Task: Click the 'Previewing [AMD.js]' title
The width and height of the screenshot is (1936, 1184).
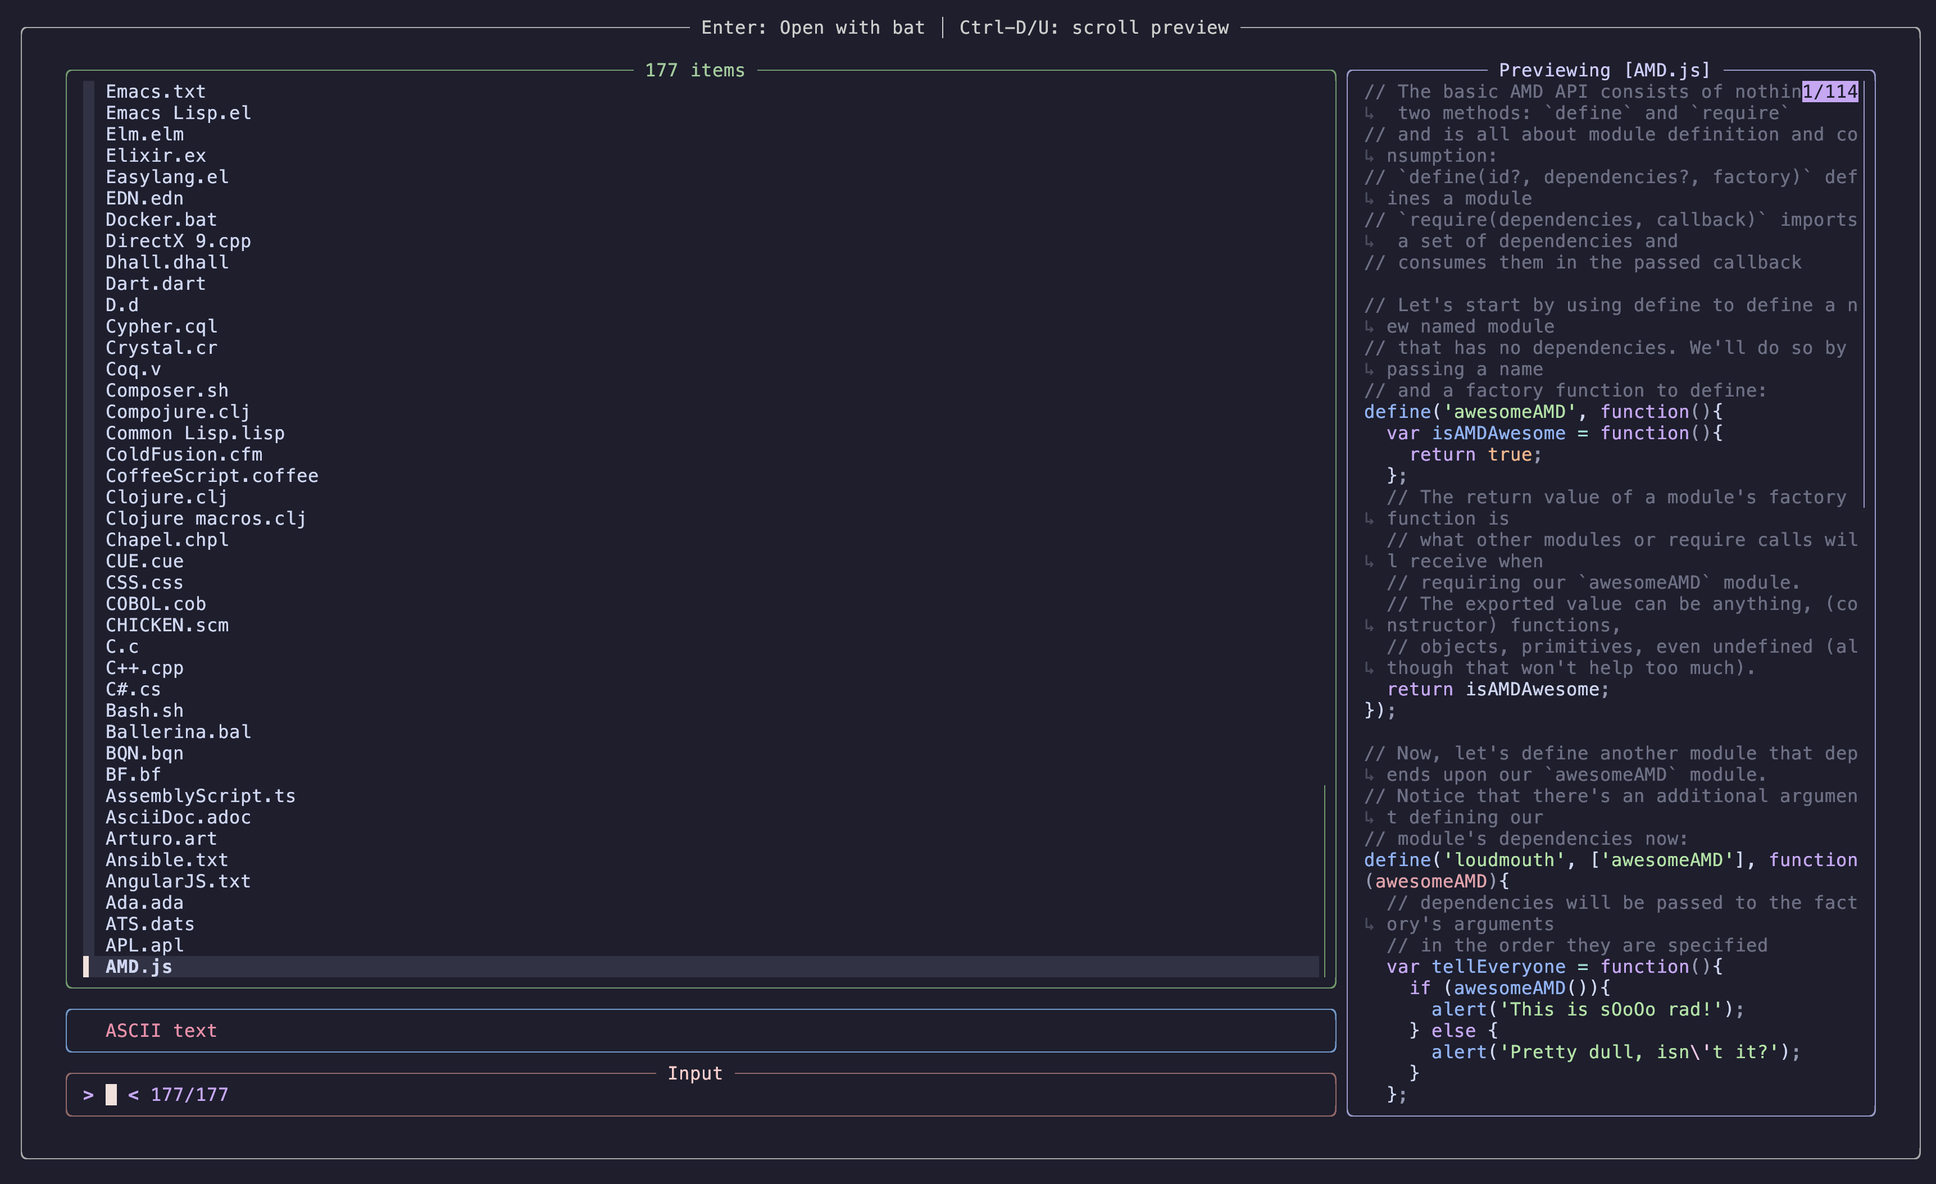Action: (1605, 70)
